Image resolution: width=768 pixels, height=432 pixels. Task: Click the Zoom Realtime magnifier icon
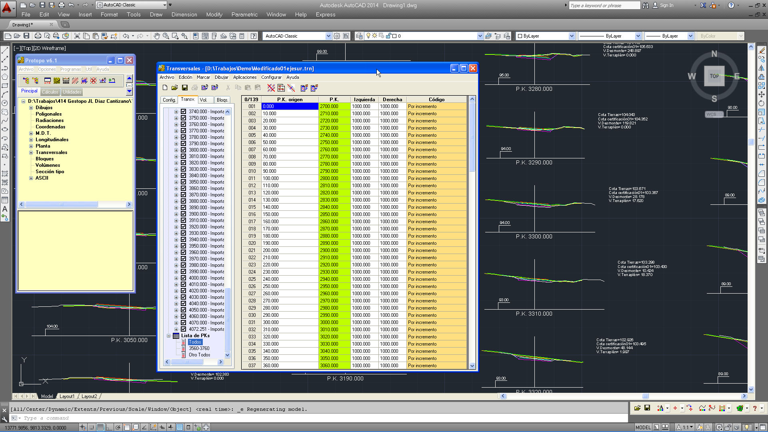point(166,36)
